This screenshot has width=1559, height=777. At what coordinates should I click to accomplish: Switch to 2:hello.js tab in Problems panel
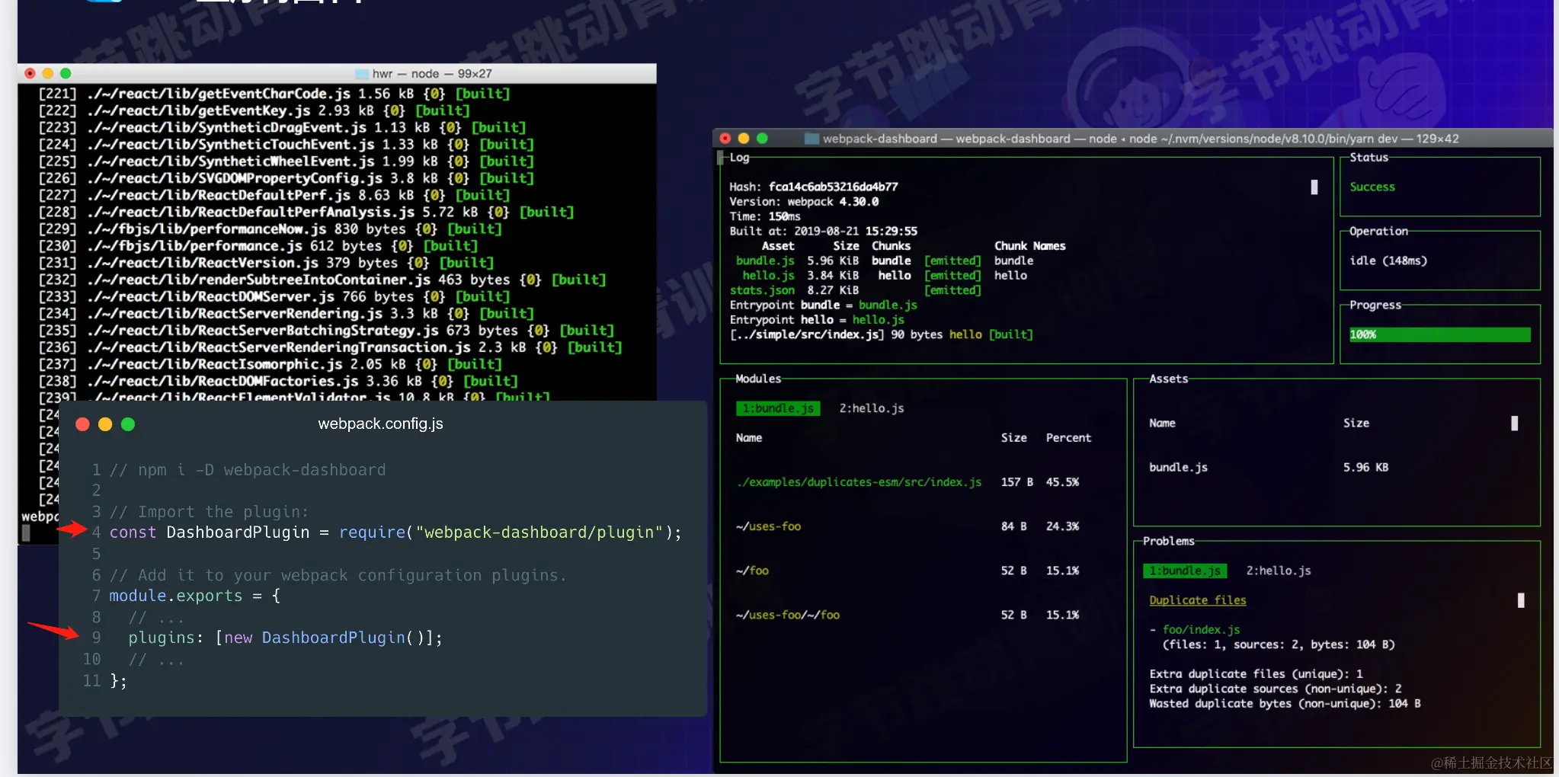(1279, 571)
